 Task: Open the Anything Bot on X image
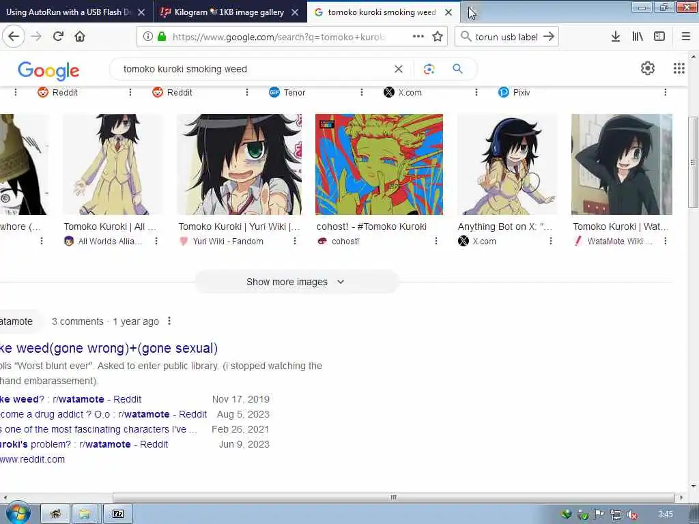(x=507, y=164)
